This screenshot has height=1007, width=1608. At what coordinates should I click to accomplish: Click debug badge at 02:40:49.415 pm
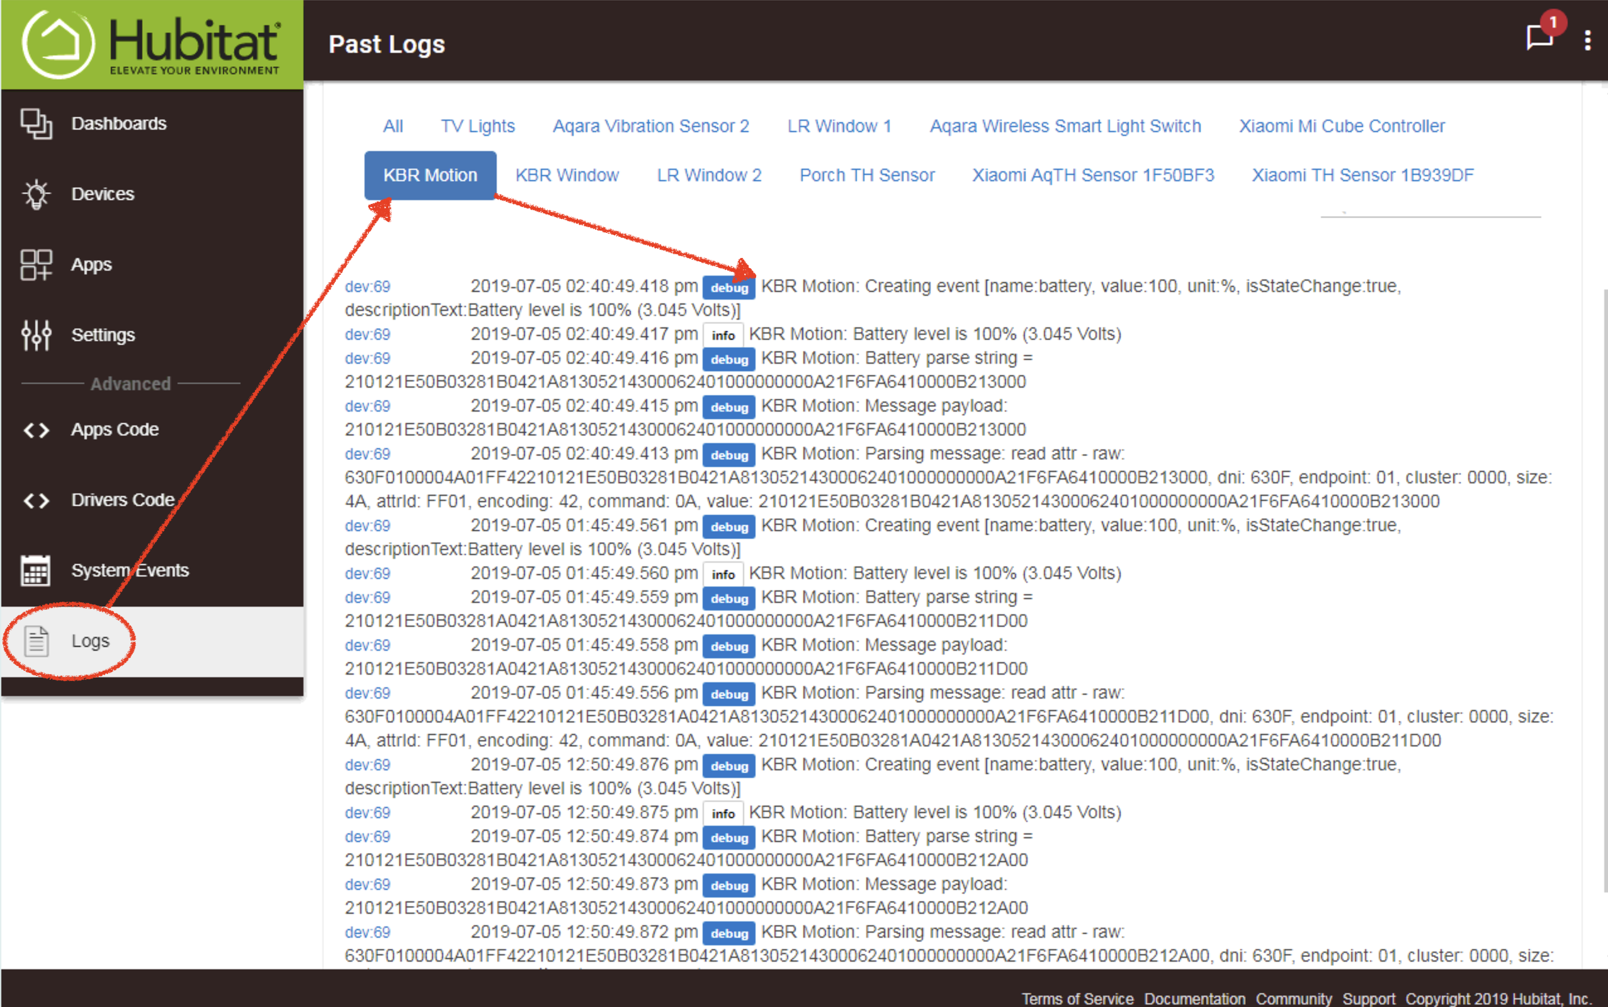tap(728, 408)
